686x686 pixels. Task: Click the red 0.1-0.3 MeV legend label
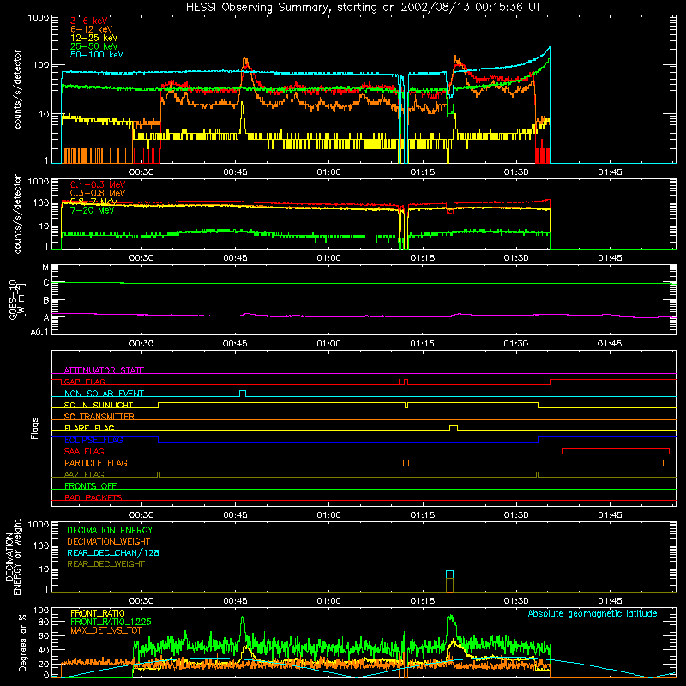(x=98, y=184)
